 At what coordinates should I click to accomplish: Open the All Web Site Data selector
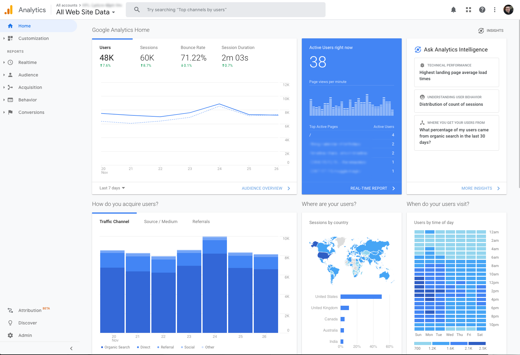(86, 12)
